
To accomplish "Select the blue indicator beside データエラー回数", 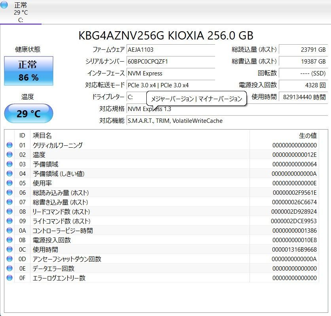I will click(9, 268).
